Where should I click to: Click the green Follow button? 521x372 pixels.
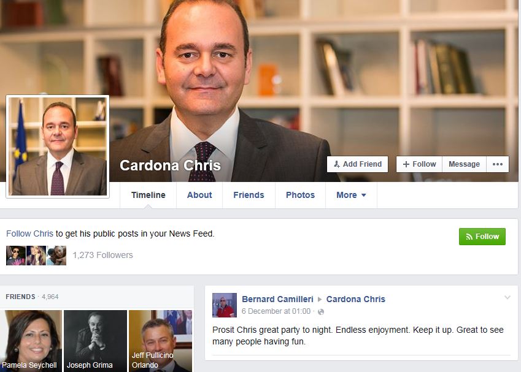point(482,237)
